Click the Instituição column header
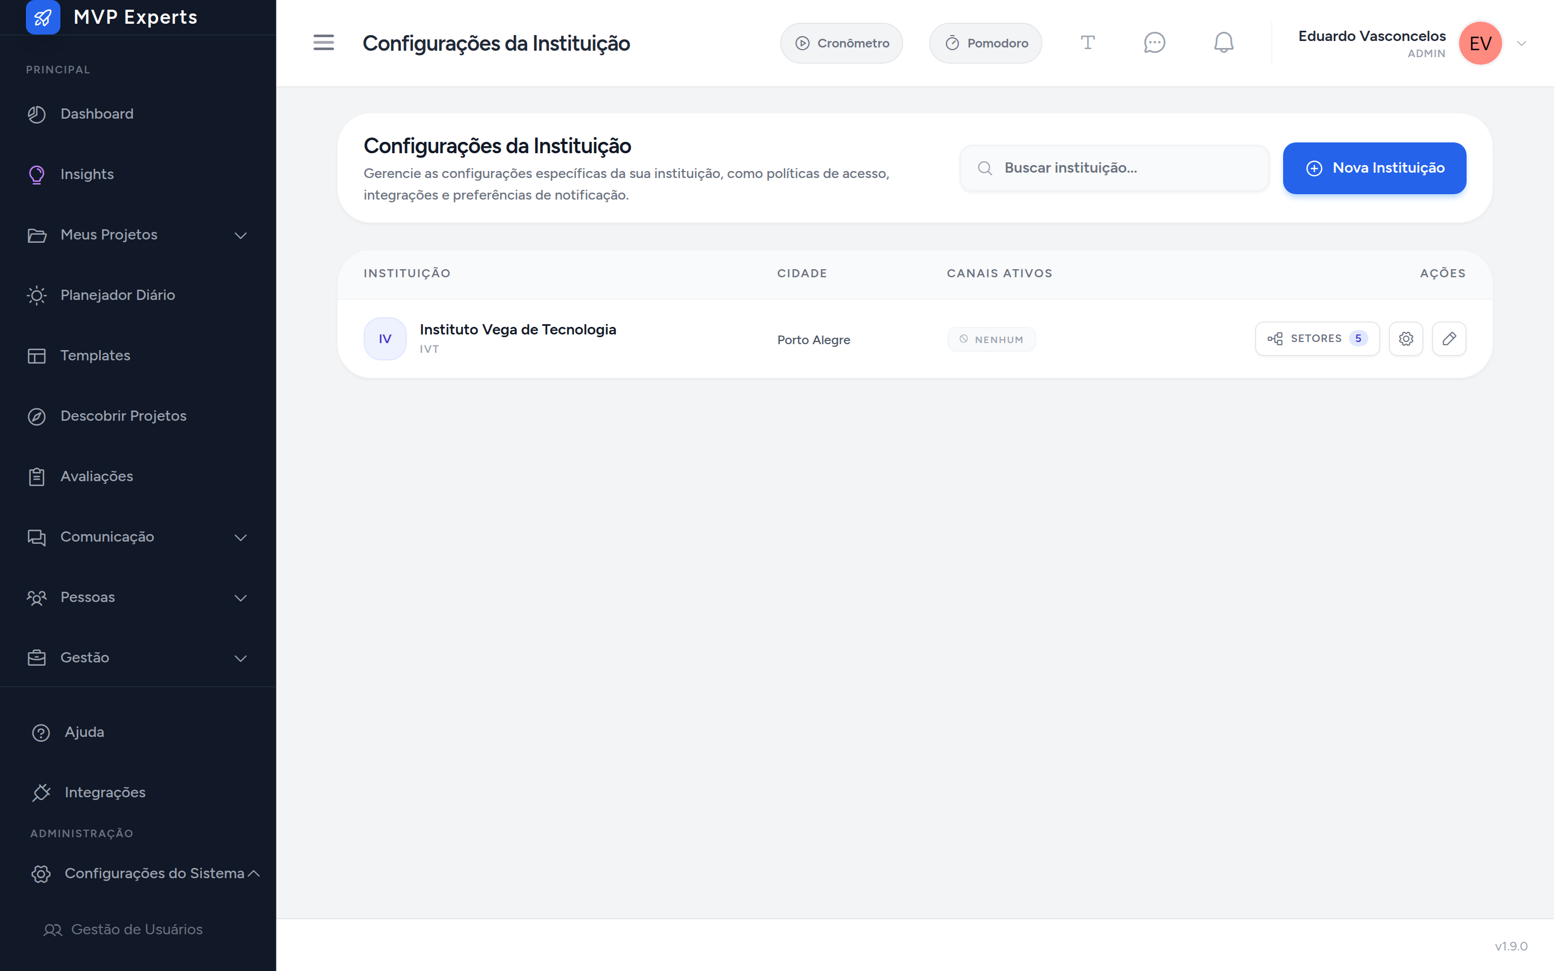This screenshot has width=1554, height=971. pyautogui.click(x=407, y=273)
